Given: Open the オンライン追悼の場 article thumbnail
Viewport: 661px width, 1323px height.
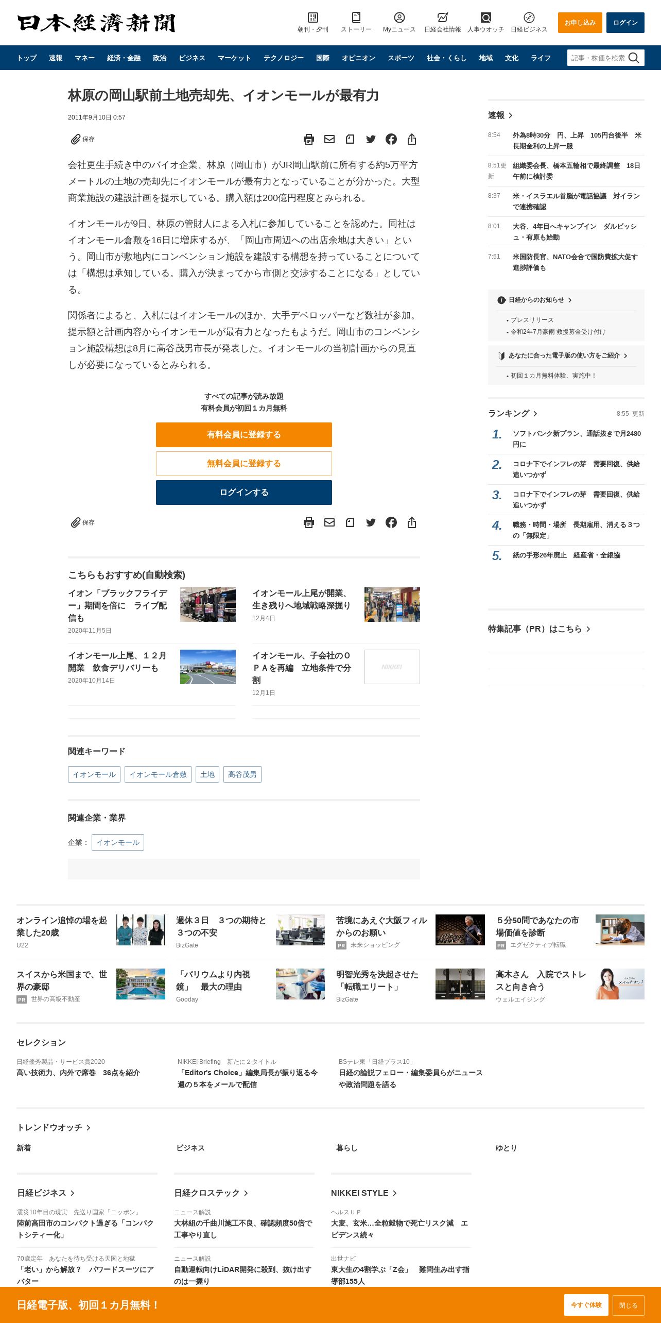Looking at the screenshot, I should [141, 930].
